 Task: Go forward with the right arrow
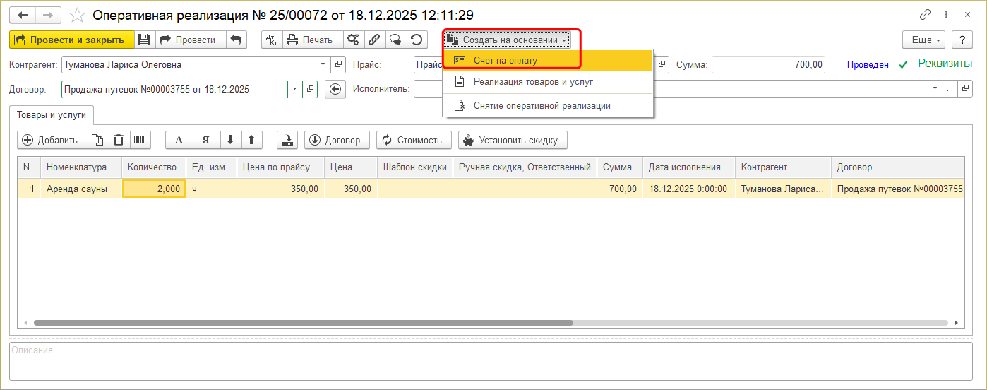47,14
